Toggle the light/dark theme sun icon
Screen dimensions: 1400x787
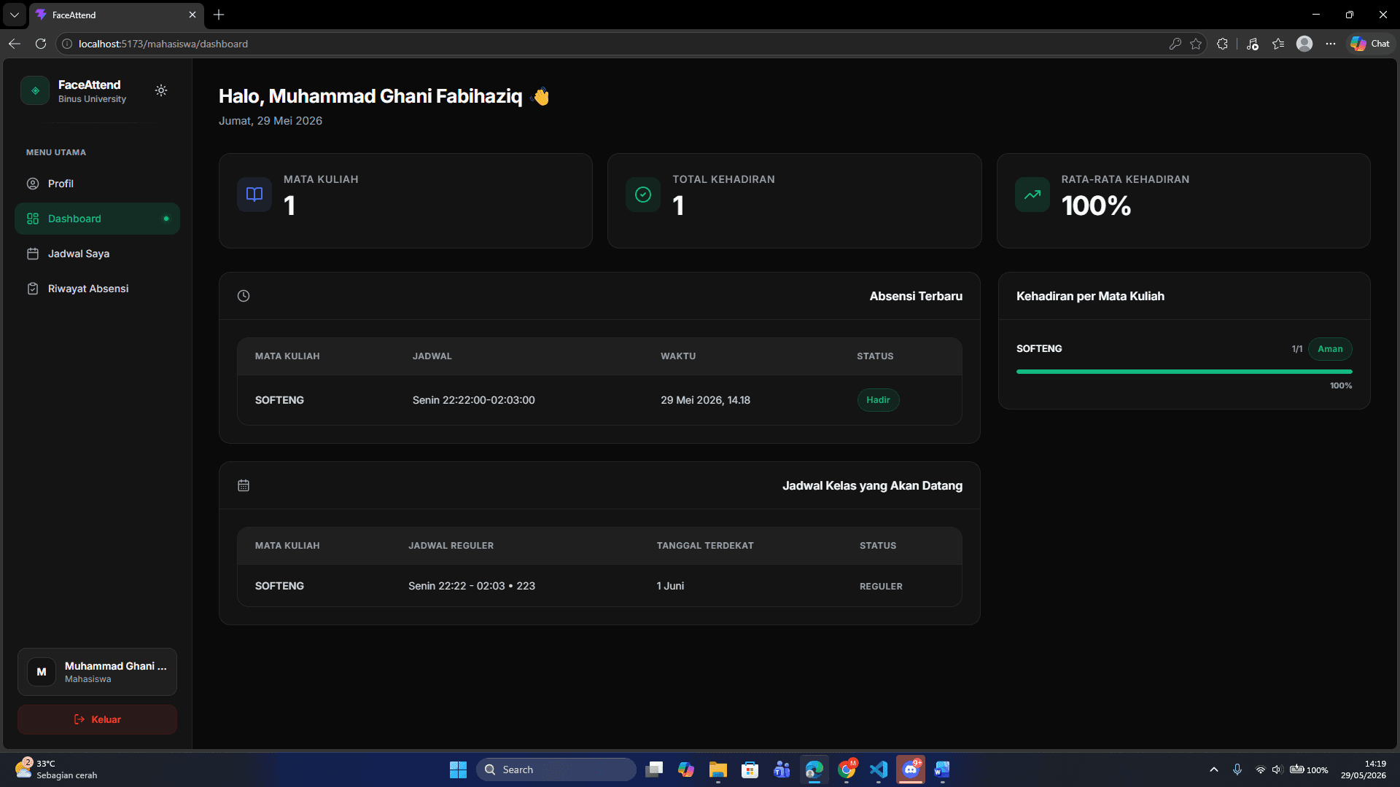click(x=161, y=90)
